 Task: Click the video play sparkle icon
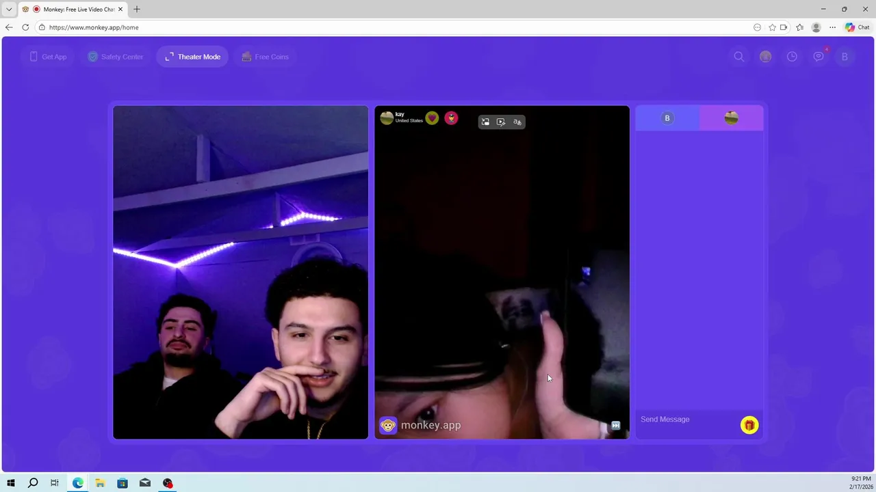501,122
